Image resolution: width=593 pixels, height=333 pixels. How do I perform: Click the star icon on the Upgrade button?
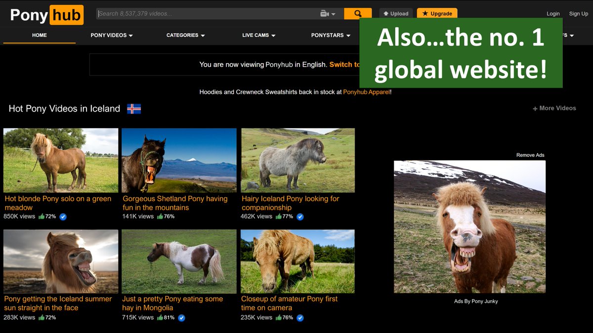point(425,13)
